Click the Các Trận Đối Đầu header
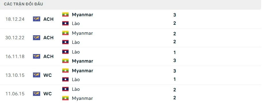This screenshot has height=103, width=264. pyautogui.click(x=24, y=4)
